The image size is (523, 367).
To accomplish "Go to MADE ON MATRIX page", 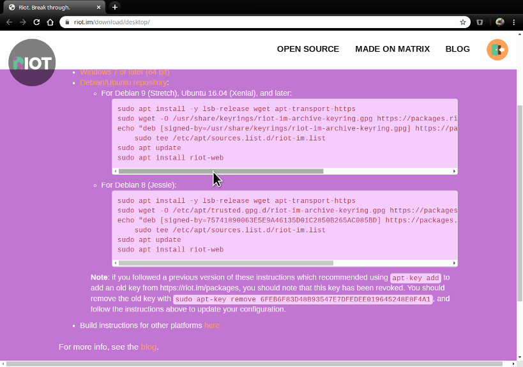I will click(392, 49).
